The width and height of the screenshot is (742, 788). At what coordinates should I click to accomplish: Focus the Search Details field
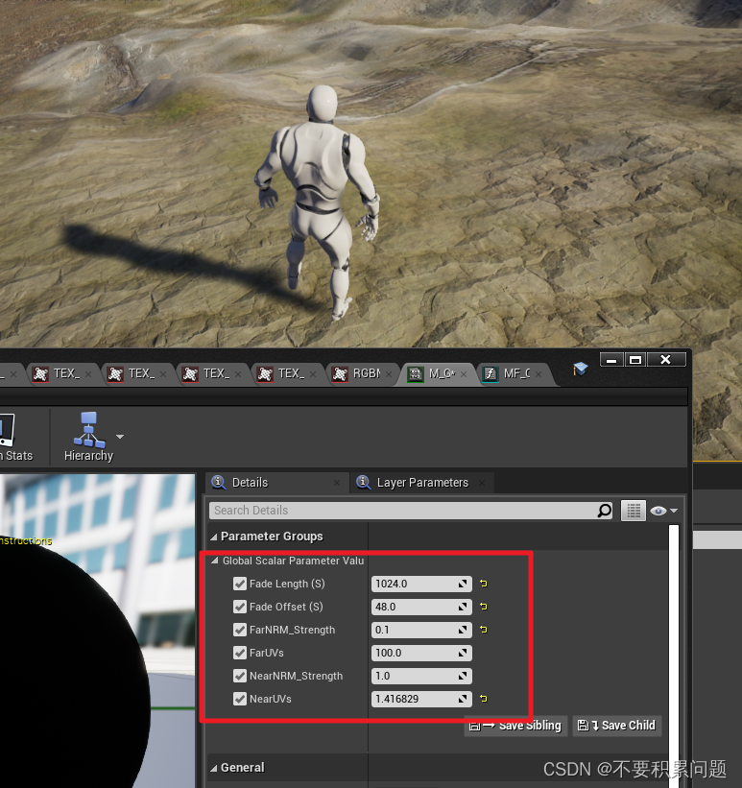pos(403,511)
